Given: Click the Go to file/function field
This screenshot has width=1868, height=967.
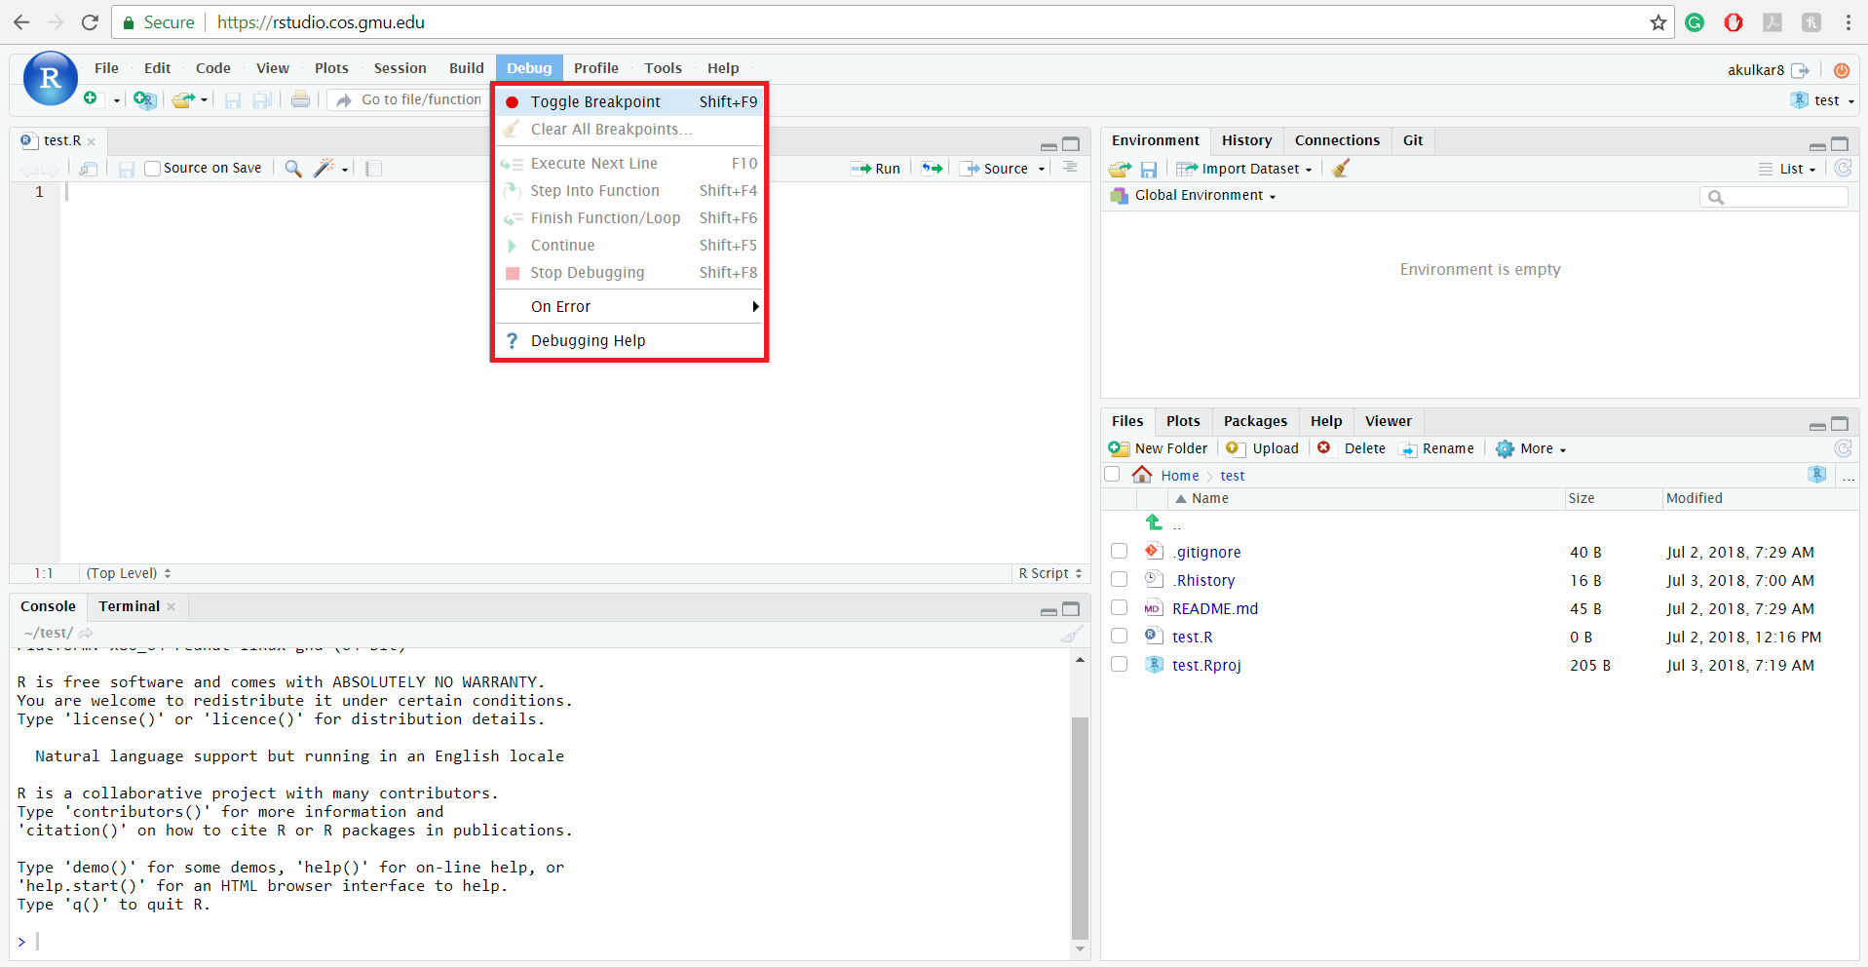Looking at the screenshot, I should tap(409, 99).
